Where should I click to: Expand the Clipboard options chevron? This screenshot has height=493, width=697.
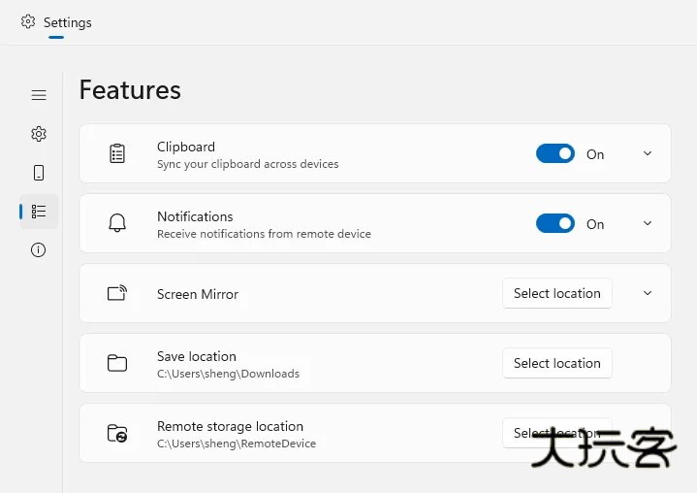point(648,153)
